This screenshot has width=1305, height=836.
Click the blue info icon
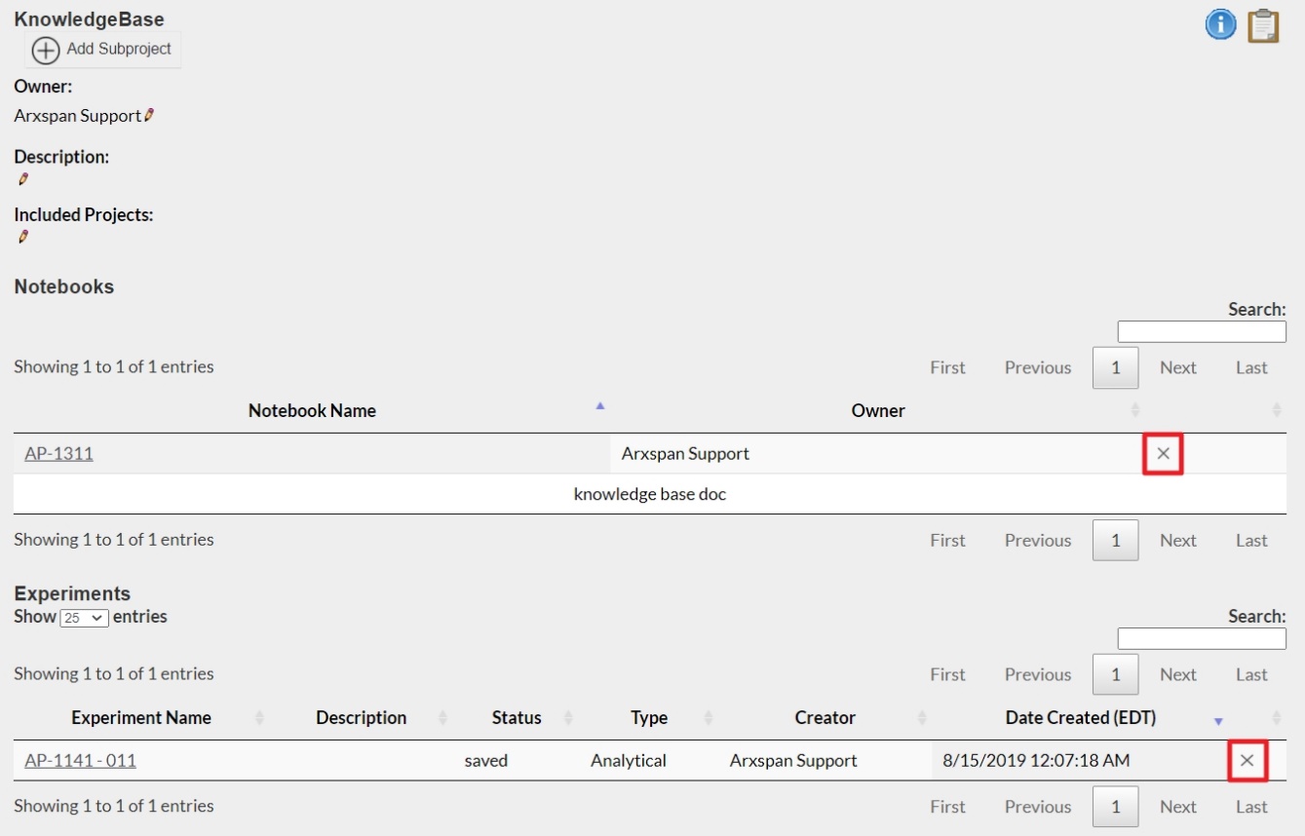pos(1220,24)
